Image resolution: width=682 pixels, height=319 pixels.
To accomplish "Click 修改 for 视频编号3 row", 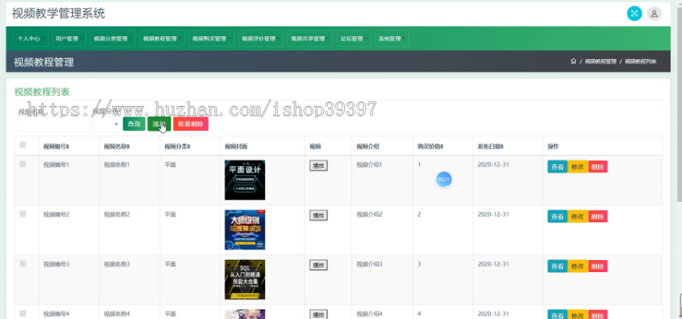I will 577,266.
